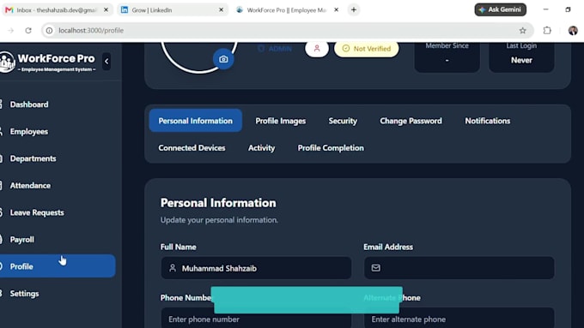Open the browser extensions puzzle icon
The width and height of the screenshot is (584, 328).
tap(547, 31)
